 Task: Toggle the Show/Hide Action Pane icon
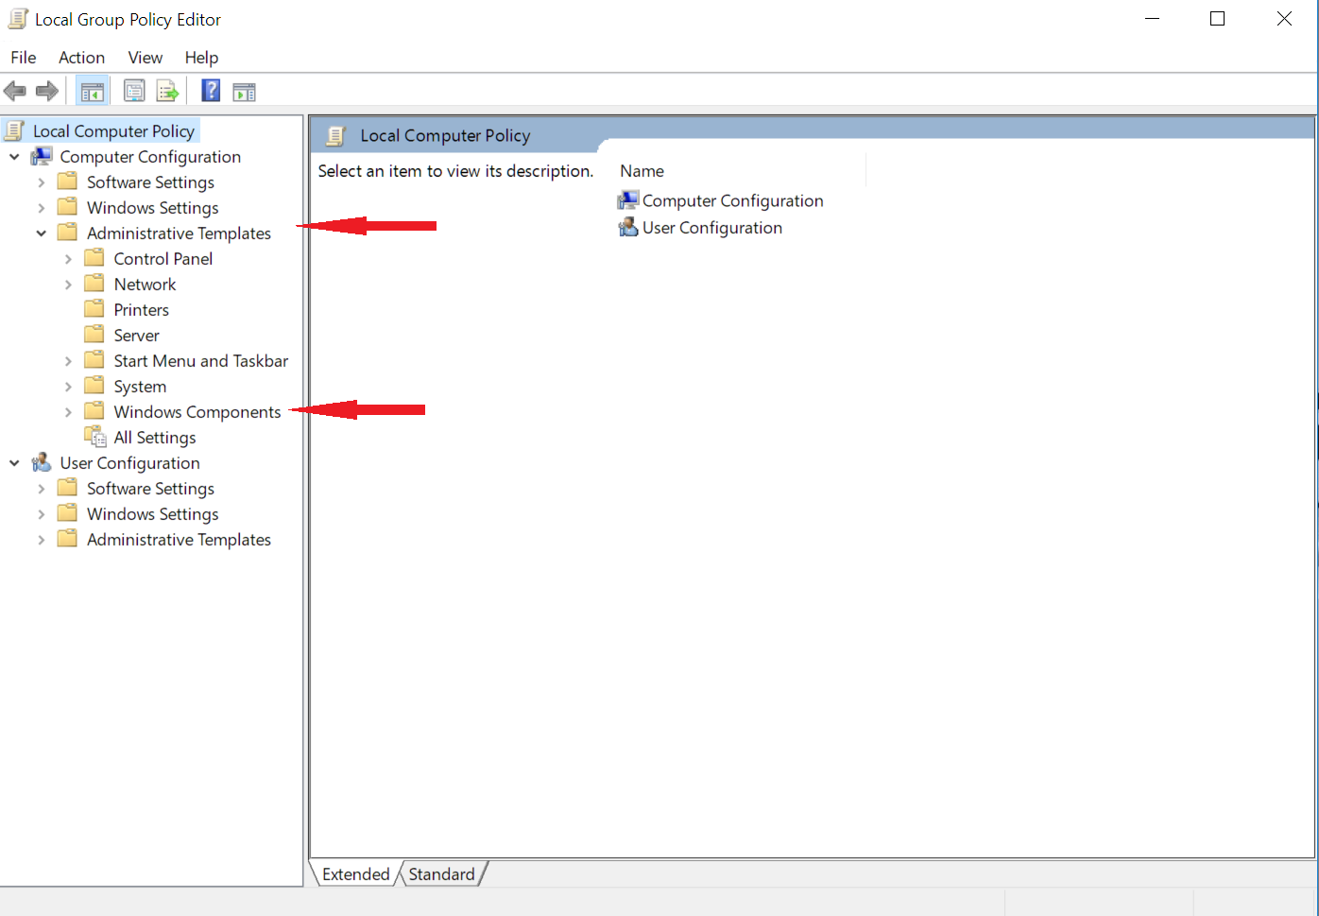(x=245, y=92)
